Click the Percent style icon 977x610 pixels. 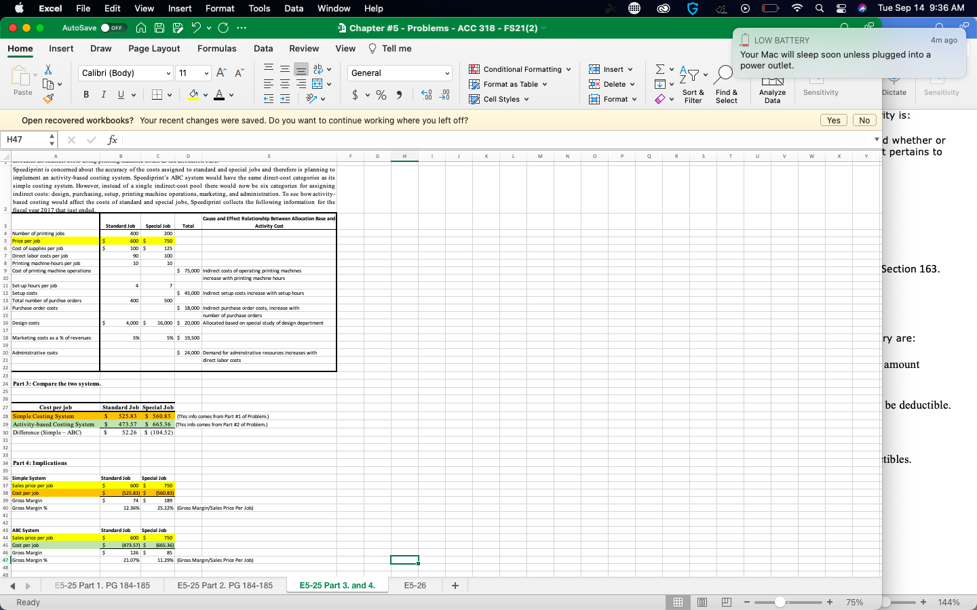381,95
